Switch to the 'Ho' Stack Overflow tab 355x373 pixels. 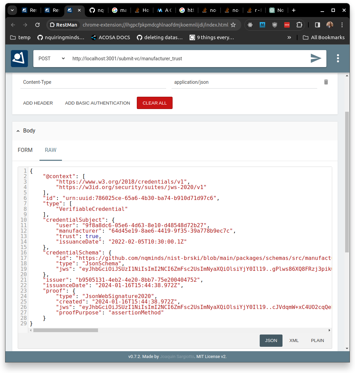tap(142, 10)
